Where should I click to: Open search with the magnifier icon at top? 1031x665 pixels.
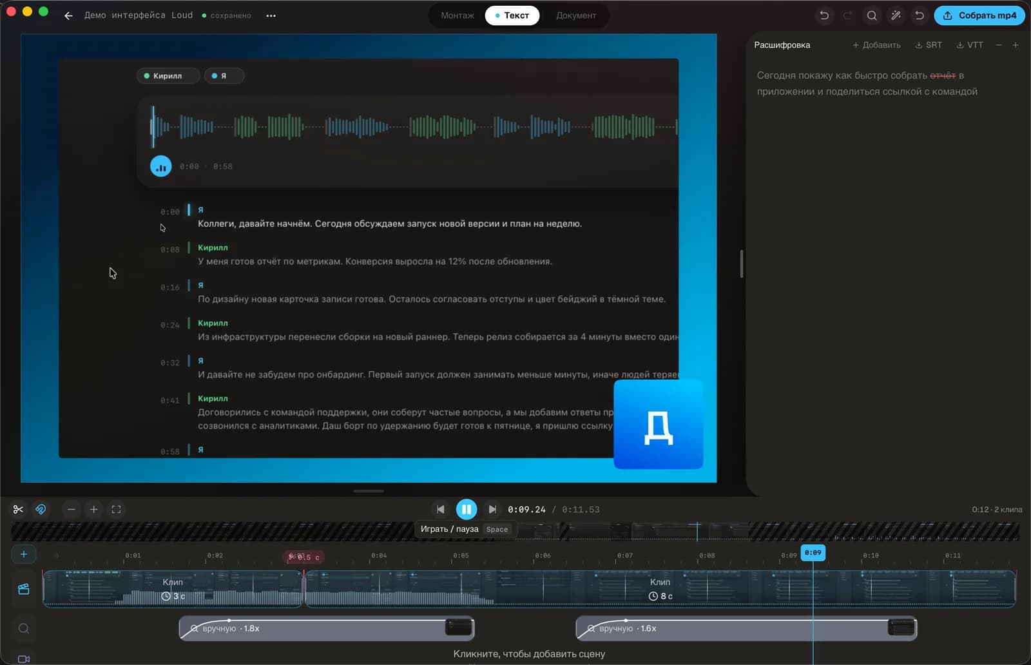click(x=872, y=15)
